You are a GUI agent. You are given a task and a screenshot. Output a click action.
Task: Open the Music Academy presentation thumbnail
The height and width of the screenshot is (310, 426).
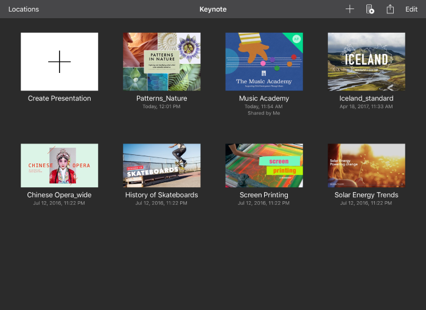click(x=264, y=61)
